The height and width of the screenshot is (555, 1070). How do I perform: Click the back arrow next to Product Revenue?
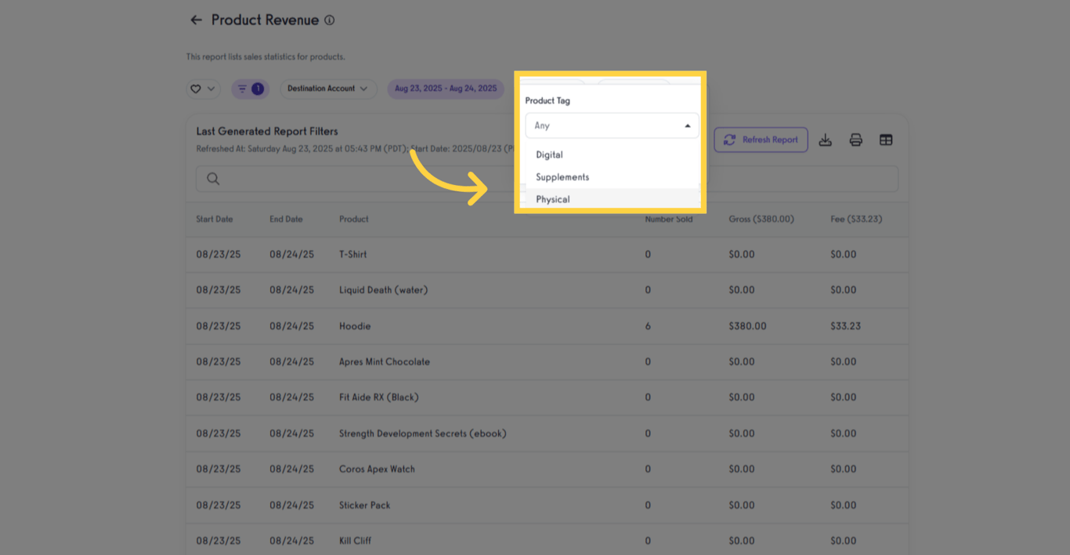[196, 20]
